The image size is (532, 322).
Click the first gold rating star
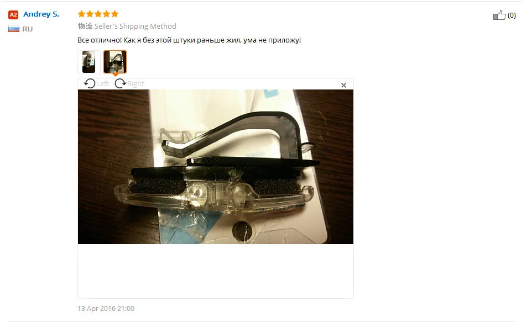(x=81, y=14)
